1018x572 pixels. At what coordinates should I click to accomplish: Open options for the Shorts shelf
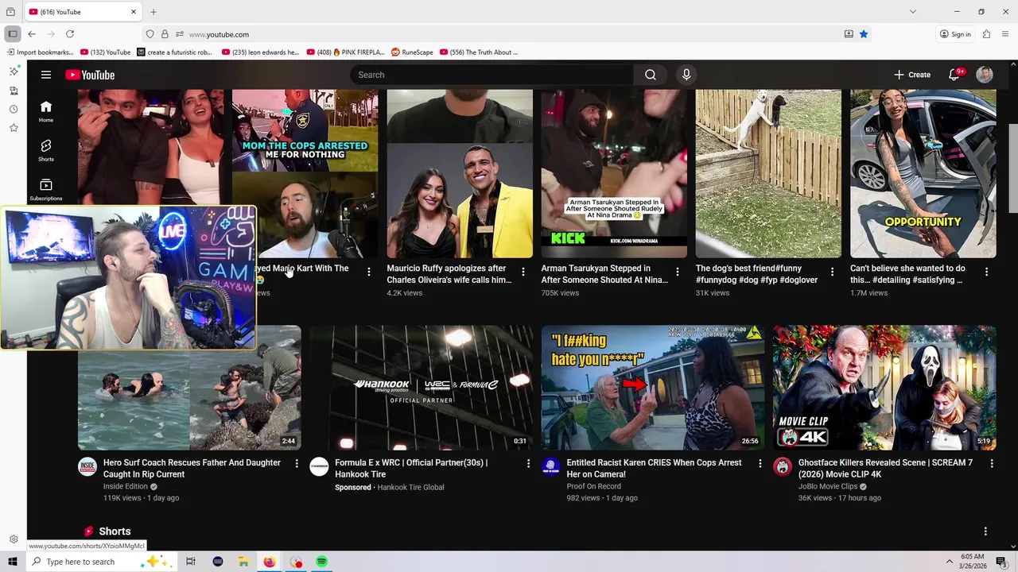(x=985, y=531)
